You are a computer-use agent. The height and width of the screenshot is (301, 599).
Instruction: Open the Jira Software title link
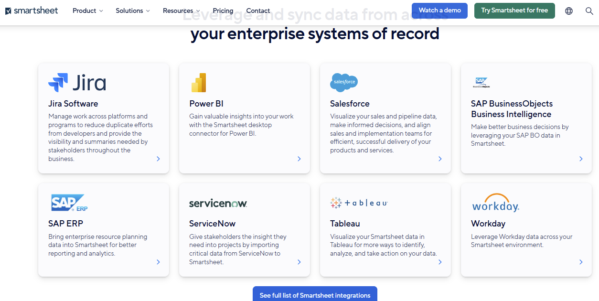click(73, 104)
